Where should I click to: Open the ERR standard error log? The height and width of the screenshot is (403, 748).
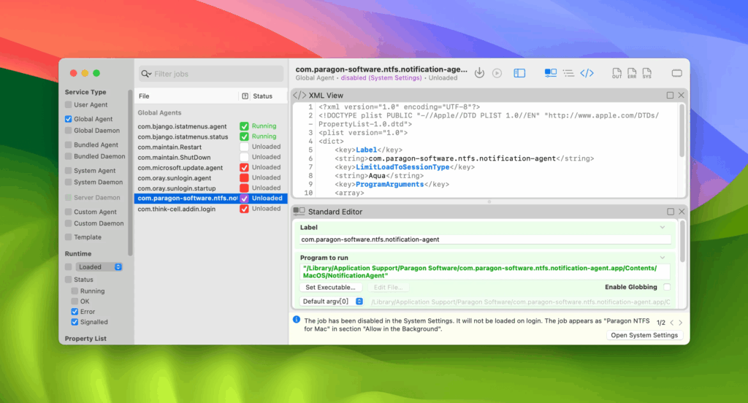tap(631, 73)
